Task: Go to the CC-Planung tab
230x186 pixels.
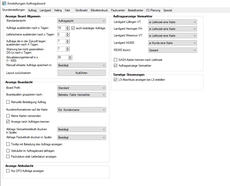Action: [153, 10]
